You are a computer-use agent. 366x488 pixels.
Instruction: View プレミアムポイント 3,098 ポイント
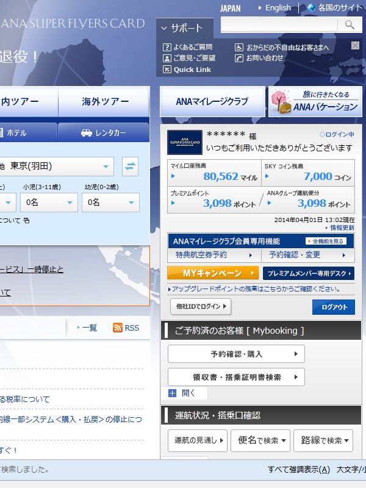(x=214, y=199)
